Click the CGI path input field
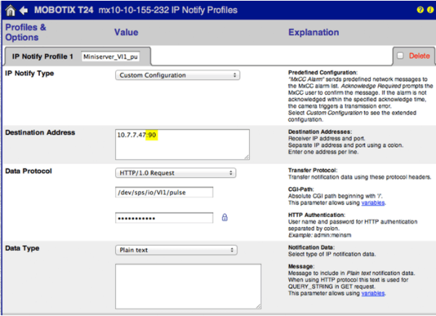The image size is (436, 316). click(x=164, y=192)
